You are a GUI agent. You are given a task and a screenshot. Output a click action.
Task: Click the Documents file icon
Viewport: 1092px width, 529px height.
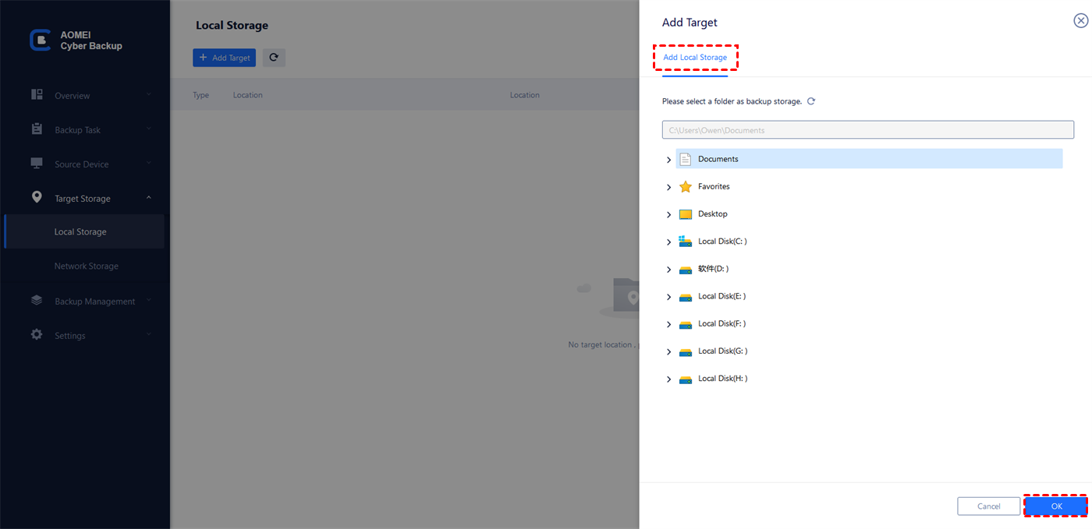tap(686, 159)
